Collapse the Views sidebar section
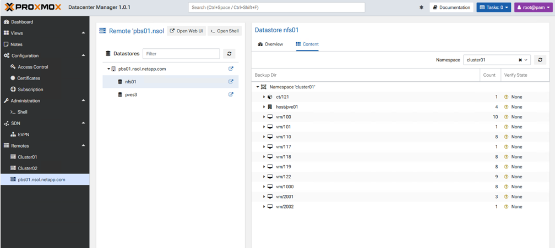Image resolution: width=555 pixels, height=248 pixels. (83, 33)
